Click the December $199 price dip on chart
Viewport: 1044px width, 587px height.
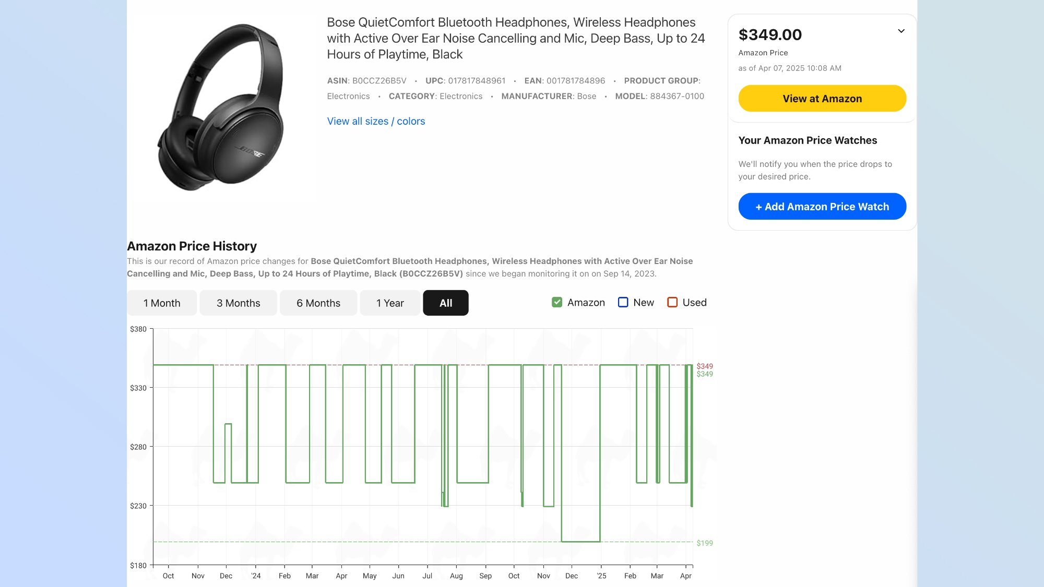[580, 541]
